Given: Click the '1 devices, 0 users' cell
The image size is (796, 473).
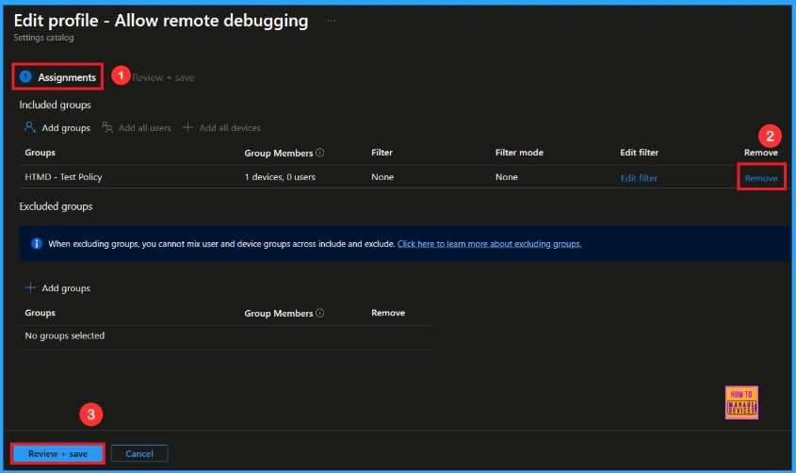Looking at the screenshot, I should point(280,177).
